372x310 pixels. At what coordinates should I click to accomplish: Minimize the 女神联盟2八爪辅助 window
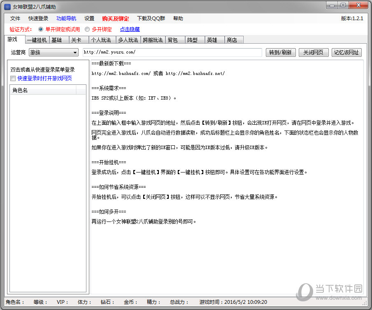pyautogui.click(x=332, y=5)
